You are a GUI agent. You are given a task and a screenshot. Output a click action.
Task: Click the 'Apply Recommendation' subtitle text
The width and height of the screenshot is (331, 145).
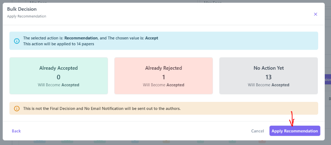pos(27,16)
